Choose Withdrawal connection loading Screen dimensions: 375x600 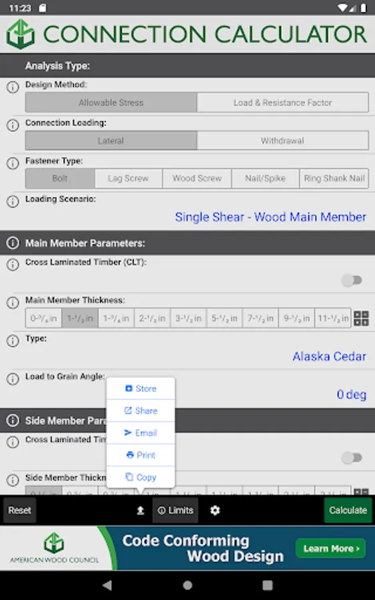pyautogui.click(x=283, y=141)
